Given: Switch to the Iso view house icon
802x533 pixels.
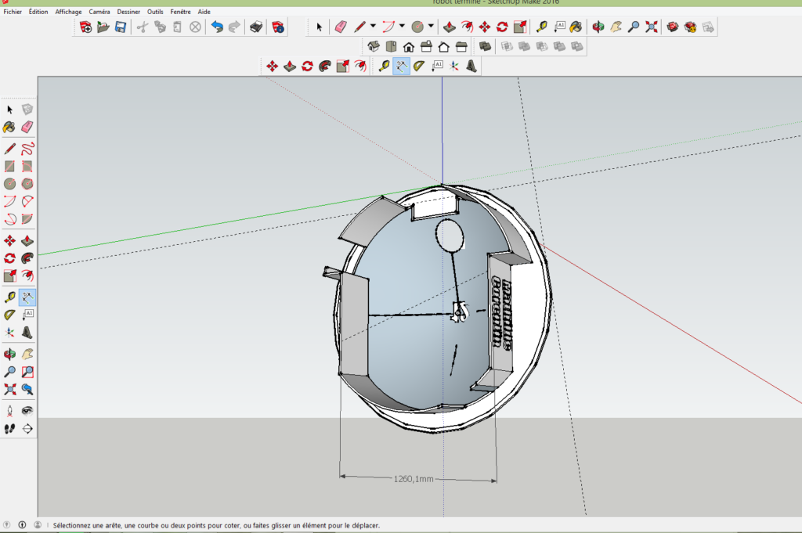Looking at the screenshot, I should 374,47.
